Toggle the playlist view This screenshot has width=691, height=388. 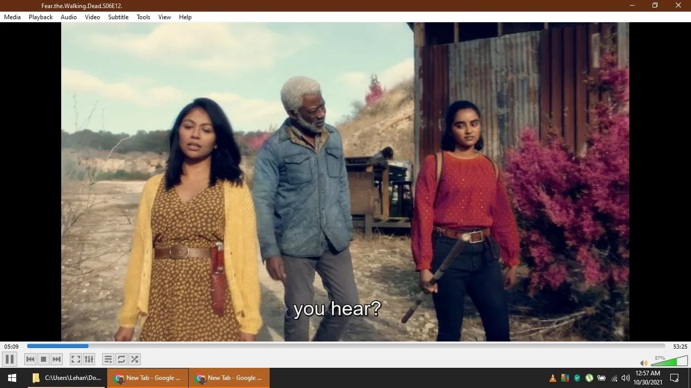coord(108,359)
